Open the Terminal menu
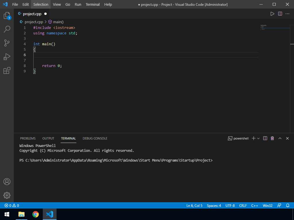 coord(93,4)
